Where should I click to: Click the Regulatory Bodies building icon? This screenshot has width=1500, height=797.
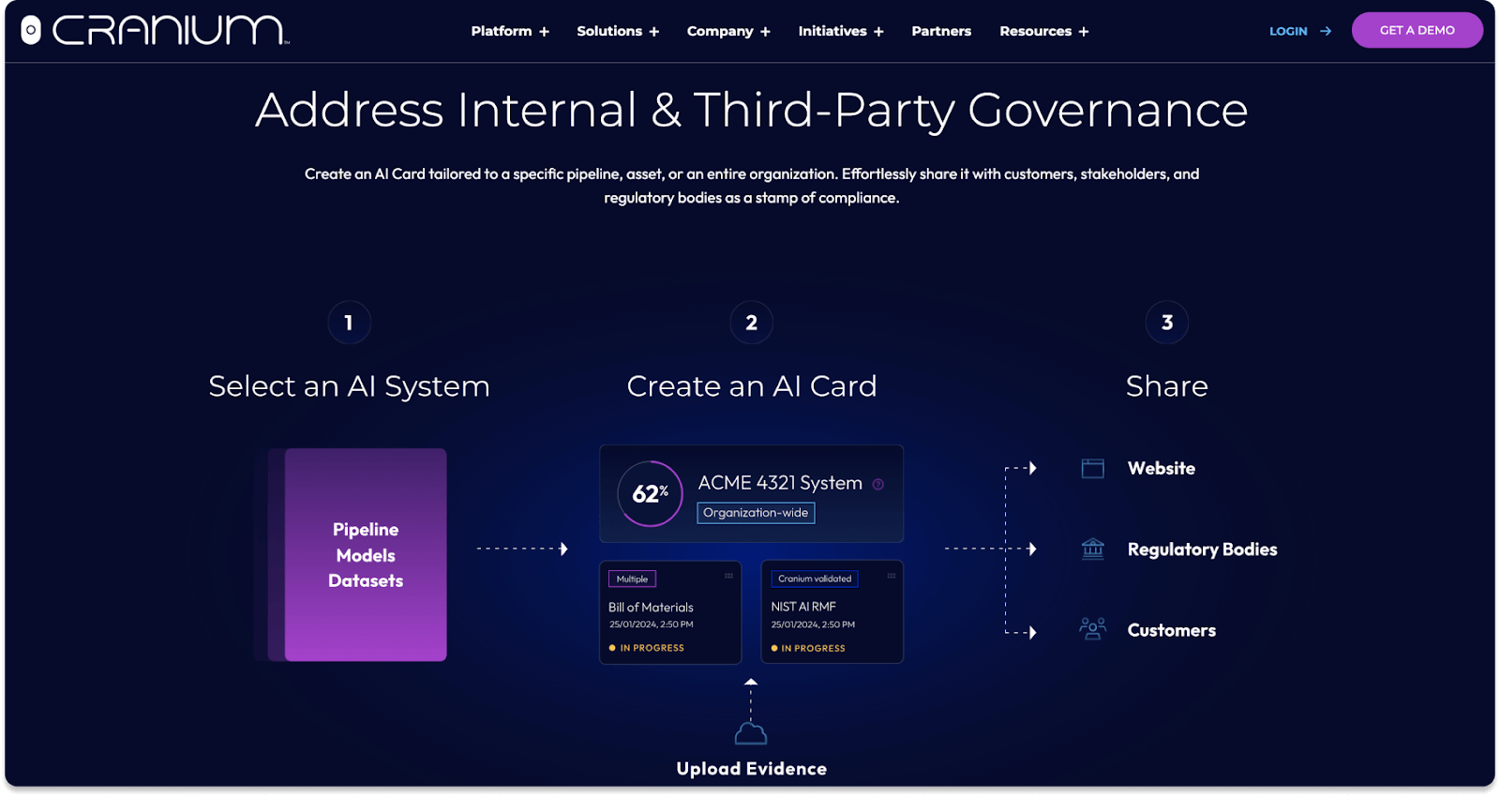1092,549
